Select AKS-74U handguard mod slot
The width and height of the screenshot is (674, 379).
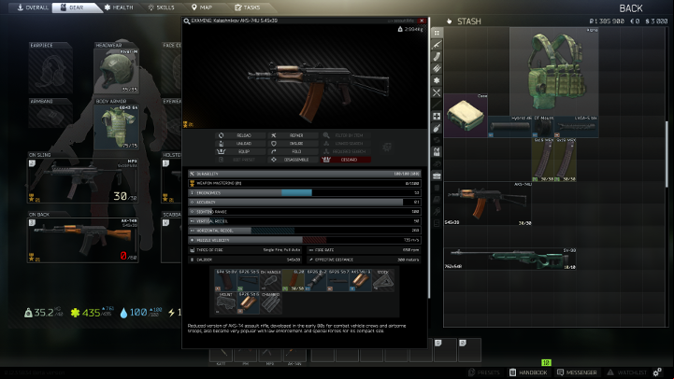361,281
